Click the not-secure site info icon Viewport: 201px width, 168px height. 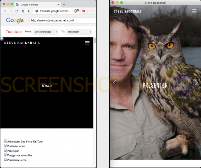tap(37, 11)
